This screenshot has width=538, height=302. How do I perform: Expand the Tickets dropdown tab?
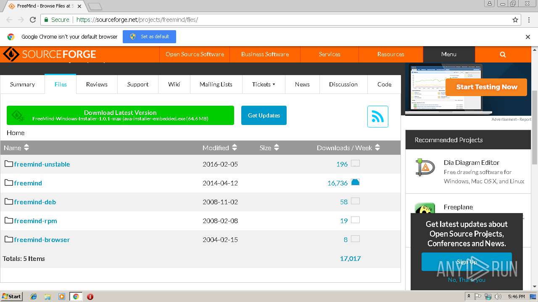[264, 84]
